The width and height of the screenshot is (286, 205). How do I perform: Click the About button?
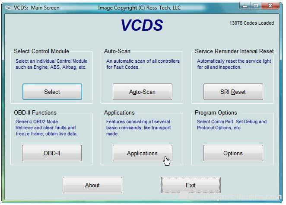pyautogui.click(x=92, y=185)
